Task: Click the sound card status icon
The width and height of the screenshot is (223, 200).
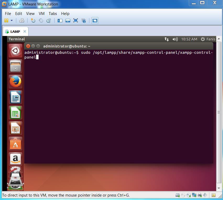Action: (x=205, y=195)
